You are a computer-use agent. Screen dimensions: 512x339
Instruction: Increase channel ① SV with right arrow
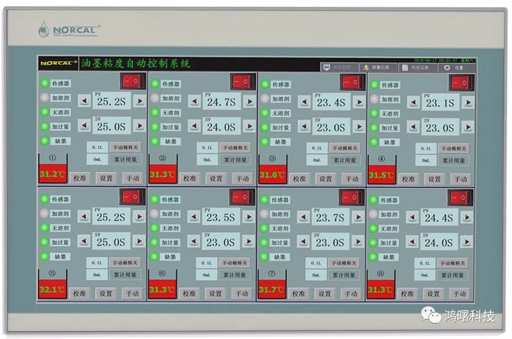(x=140, y=126)
